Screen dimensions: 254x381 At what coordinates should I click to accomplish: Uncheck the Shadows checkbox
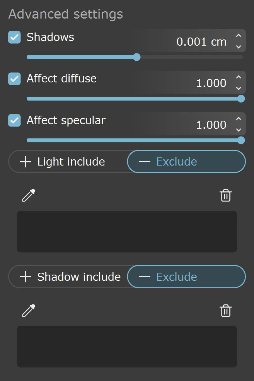(x=14, y=37)
